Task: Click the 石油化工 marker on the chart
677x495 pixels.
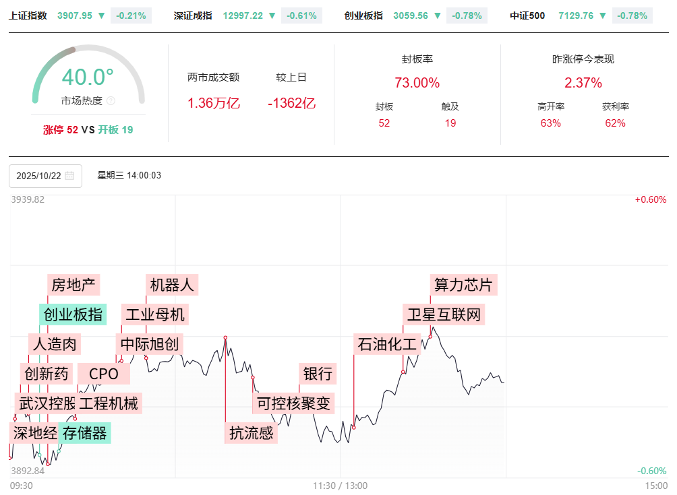Action: pyautogui.click(x=387, y=344)
